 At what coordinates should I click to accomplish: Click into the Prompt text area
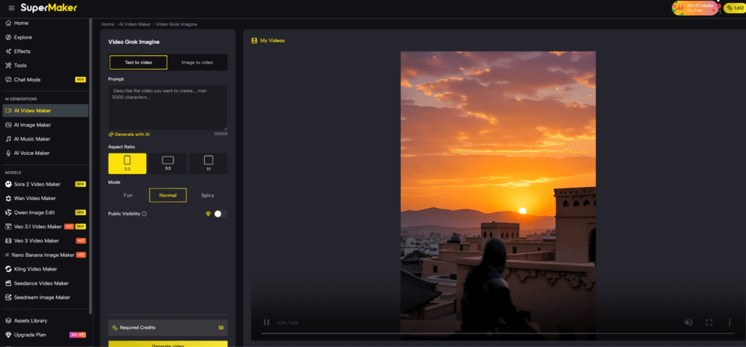168,107
